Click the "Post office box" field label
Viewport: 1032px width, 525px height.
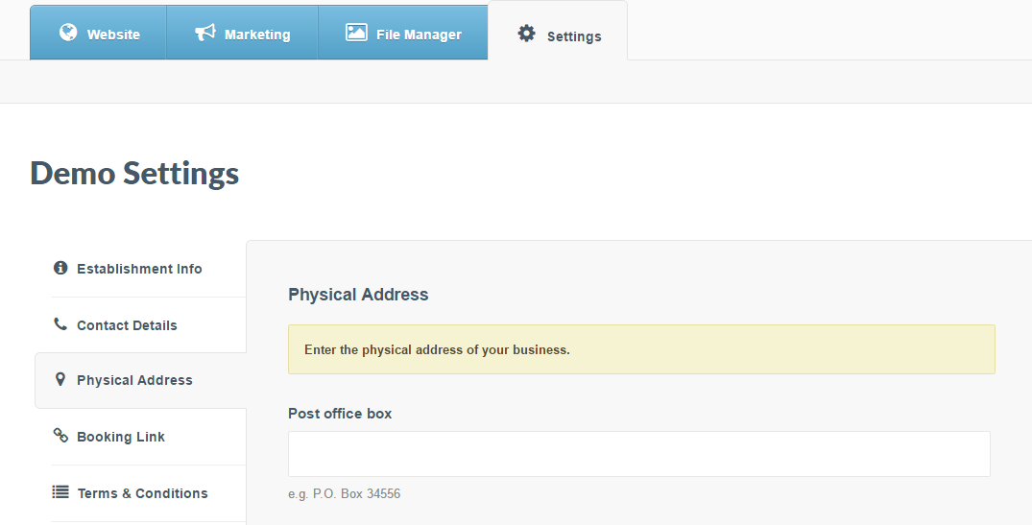[340, 414]
